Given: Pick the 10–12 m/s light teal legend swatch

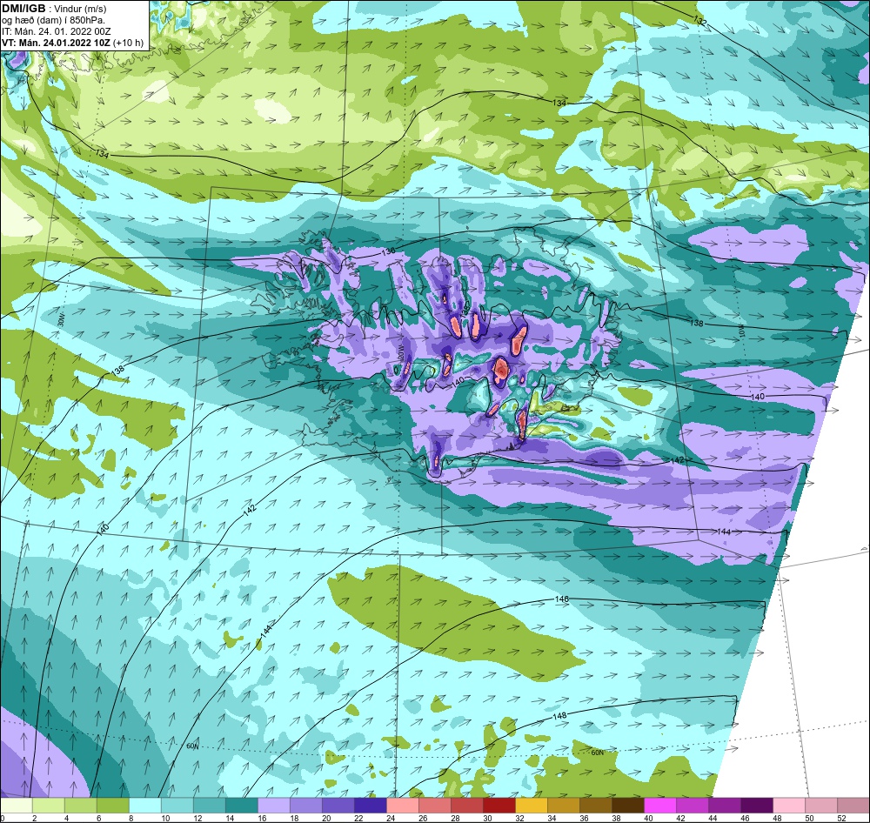Looking at the screenshot, I should coord(177,806).
